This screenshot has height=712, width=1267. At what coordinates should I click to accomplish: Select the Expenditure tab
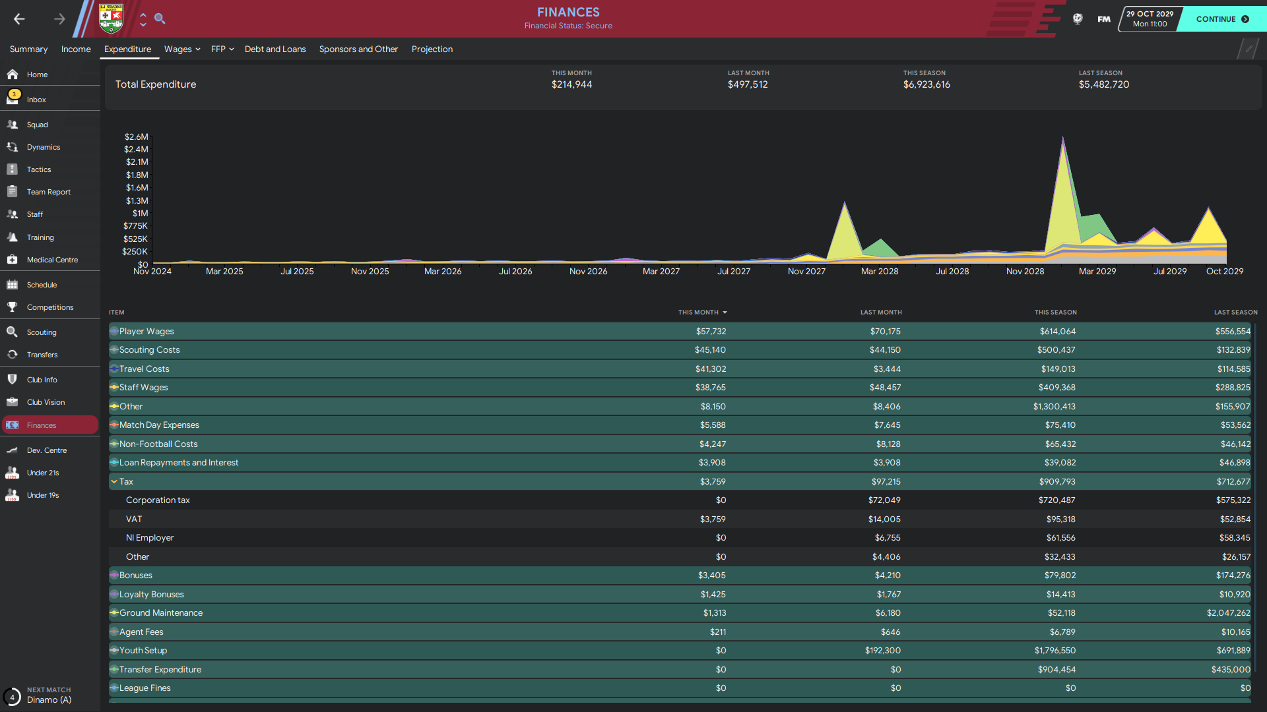click(x=127, y=49)
